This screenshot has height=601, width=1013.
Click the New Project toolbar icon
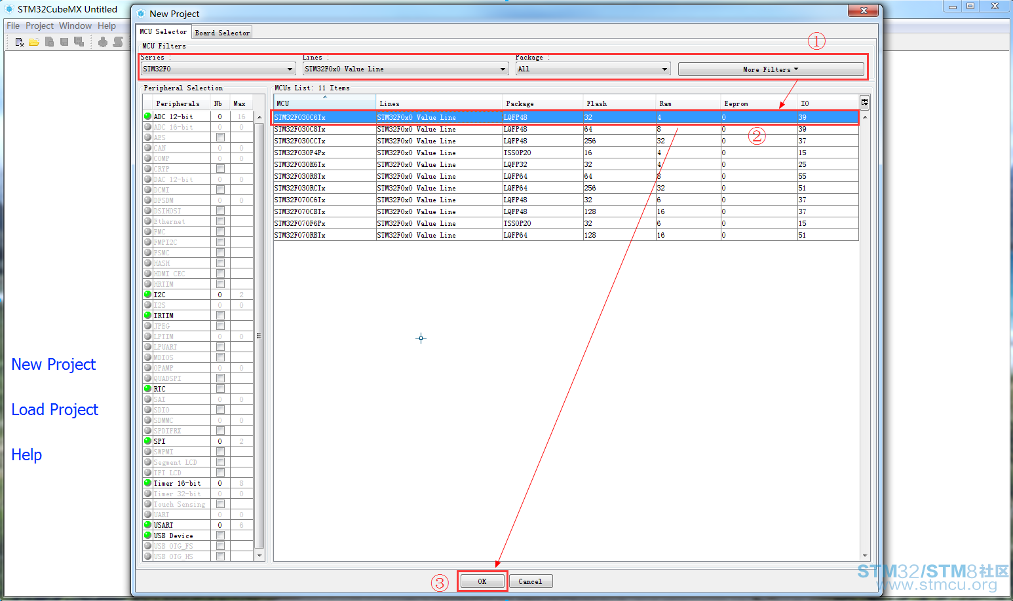click(20, 42)
